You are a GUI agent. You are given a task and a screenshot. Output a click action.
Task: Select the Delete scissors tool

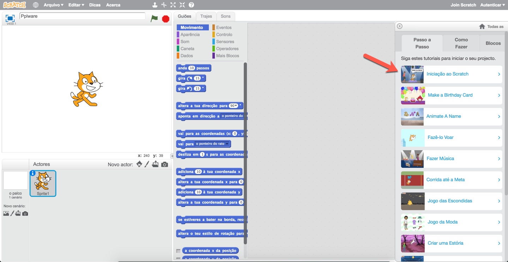tap(164, 5)
